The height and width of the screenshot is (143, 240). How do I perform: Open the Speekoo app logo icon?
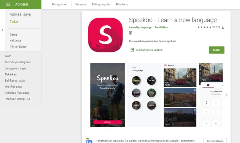click(105, 35)
